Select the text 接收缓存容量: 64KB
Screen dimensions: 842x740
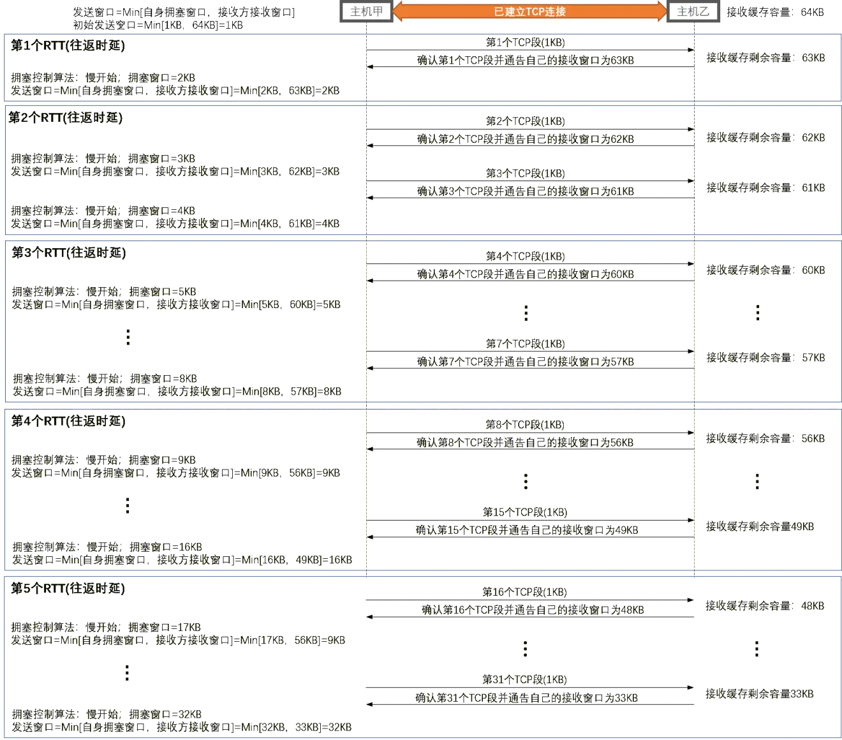pos(775,12)
